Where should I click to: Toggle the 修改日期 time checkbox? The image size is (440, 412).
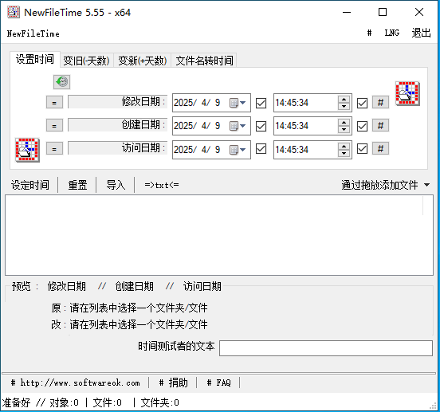362,103
